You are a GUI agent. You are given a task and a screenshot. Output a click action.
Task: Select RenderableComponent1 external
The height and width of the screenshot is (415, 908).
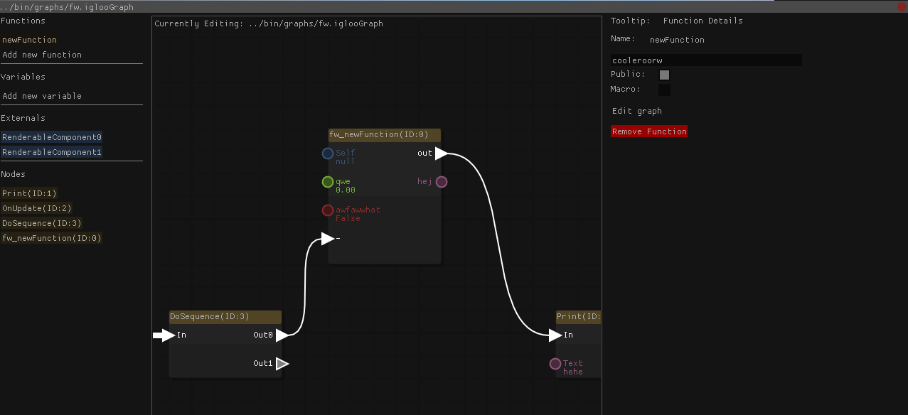52,152
